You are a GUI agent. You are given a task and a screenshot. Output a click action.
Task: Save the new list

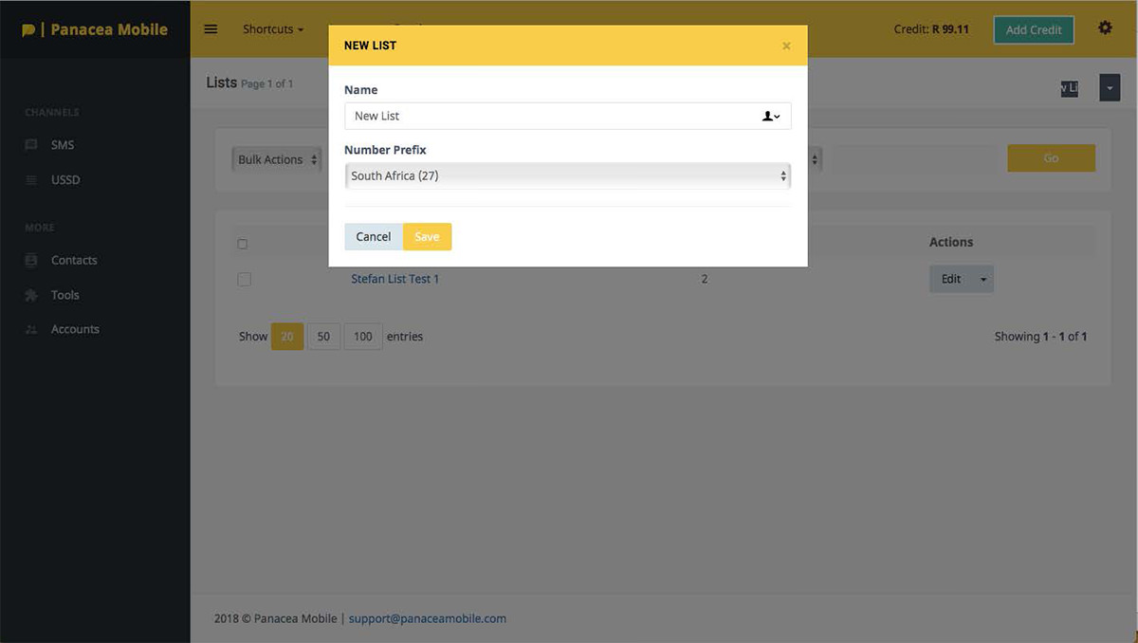tap(427, 237)
